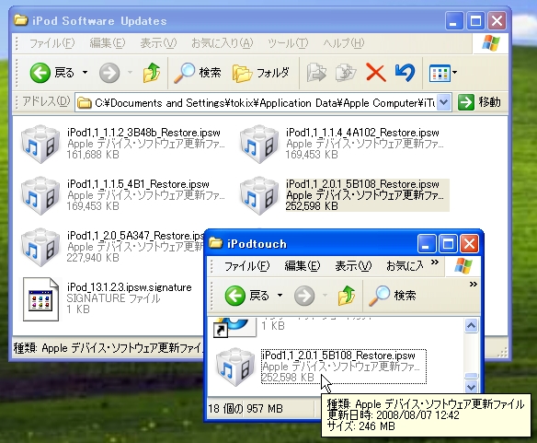This screenshot has width=537, height=443.
Task: Open 表示(V) menu in iPod Software Updates
Action: [x=158, y=43]
